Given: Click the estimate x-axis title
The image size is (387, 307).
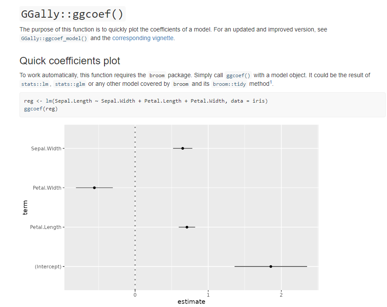Looking at the screenshot, I should pyautogui.click(x=191, y=302).
